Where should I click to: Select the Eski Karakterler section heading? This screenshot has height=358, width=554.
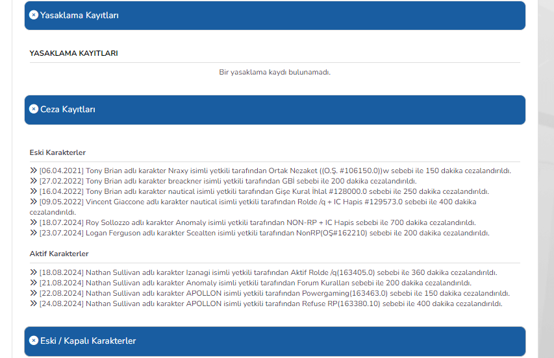tap(58, 152)
